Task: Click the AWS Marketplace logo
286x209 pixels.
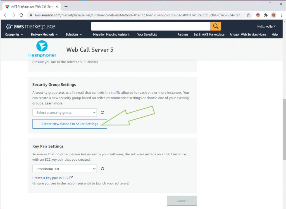Action: [30, 27]
